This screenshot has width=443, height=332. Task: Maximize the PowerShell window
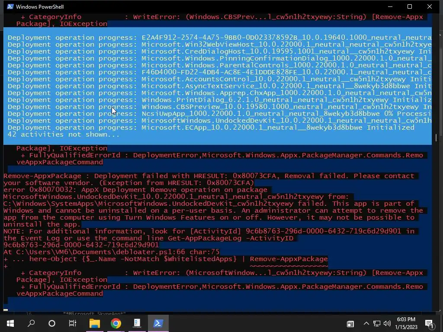410,6
